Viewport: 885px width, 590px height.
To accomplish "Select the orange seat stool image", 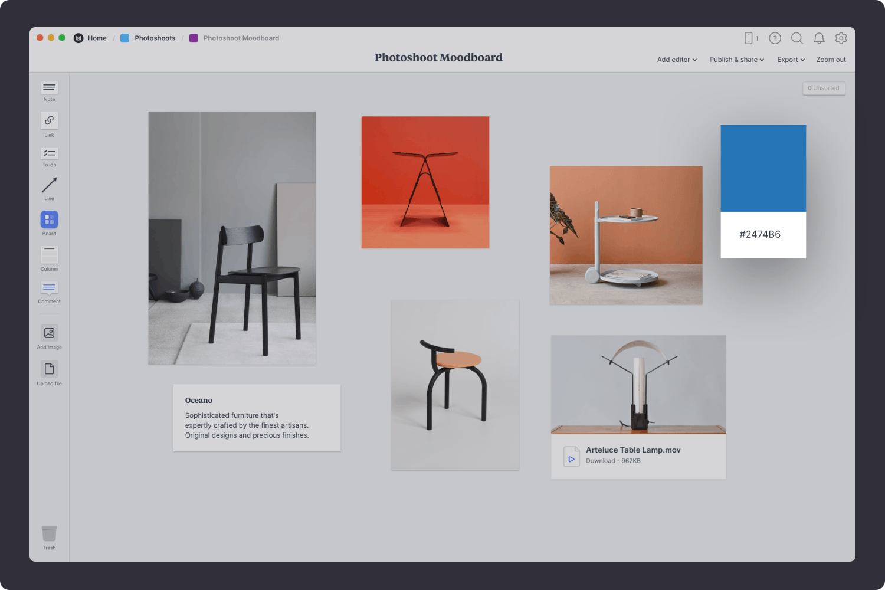I will click(x=455, y=385).
